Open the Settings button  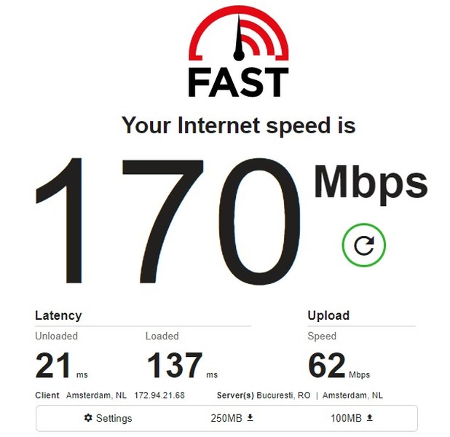108,418
